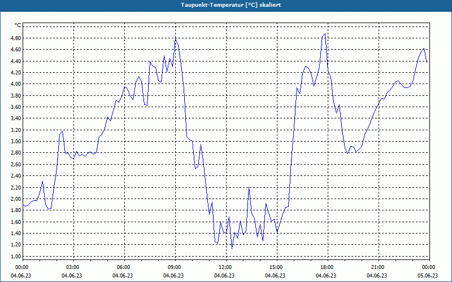Screen dimensions: 452x282
Task: Select the 2,00 y-axis label
Action: click(16, 199)
